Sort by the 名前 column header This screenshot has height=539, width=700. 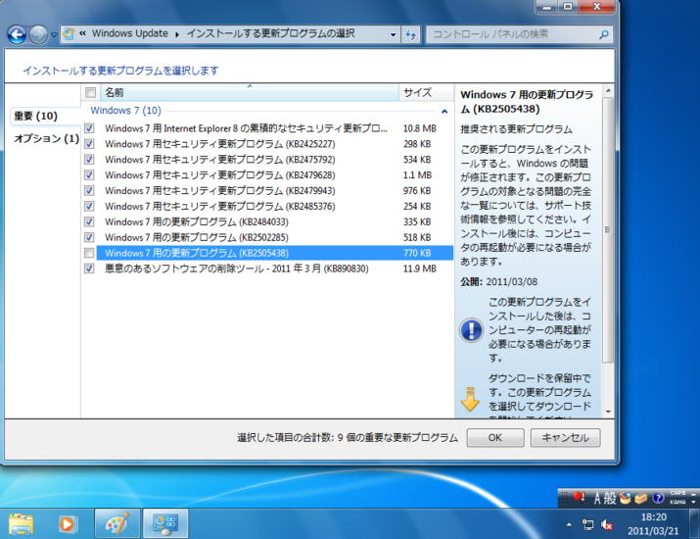(249, 92)
